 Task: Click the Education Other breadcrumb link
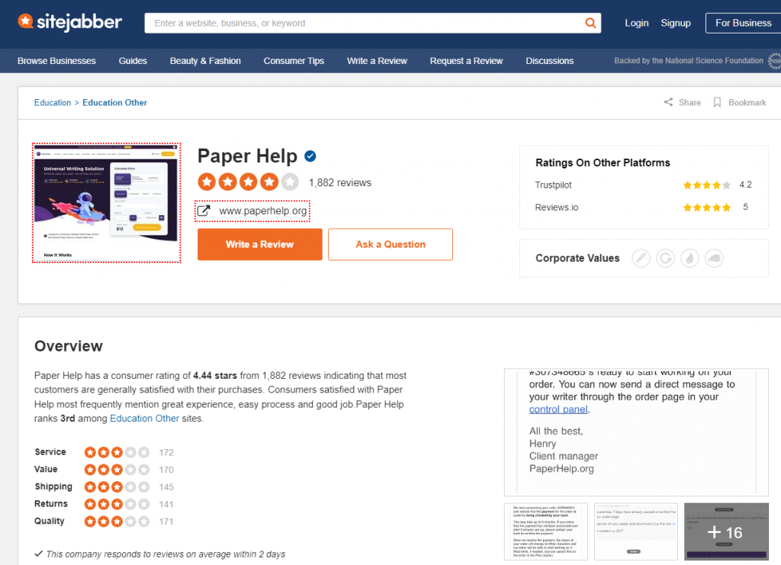[114, 102]
